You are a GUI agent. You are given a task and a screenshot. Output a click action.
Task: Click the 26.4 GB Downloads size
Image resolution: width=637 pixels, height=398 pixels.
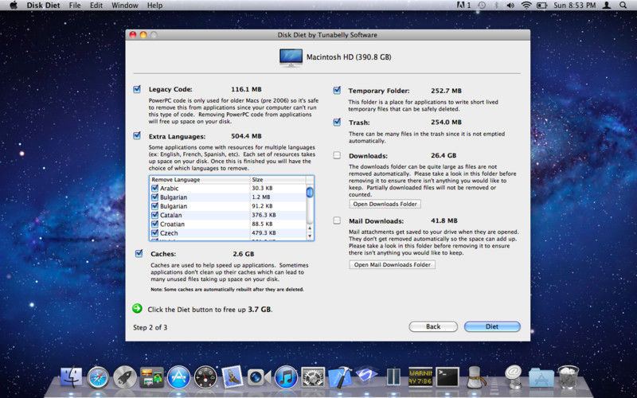[x=444, y=155]
